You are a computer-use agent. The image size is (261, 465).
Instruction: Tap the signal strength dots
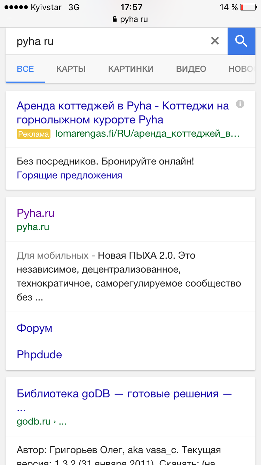16,7
